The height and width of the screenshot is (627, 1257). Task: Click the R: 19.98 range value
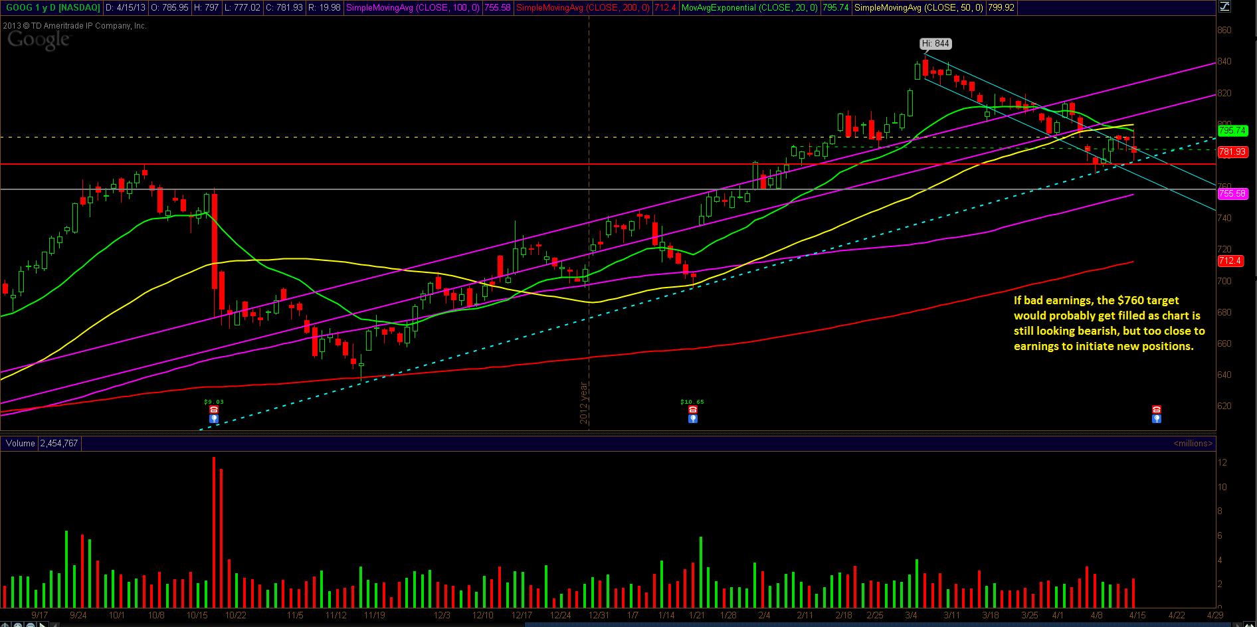(324, 7)
